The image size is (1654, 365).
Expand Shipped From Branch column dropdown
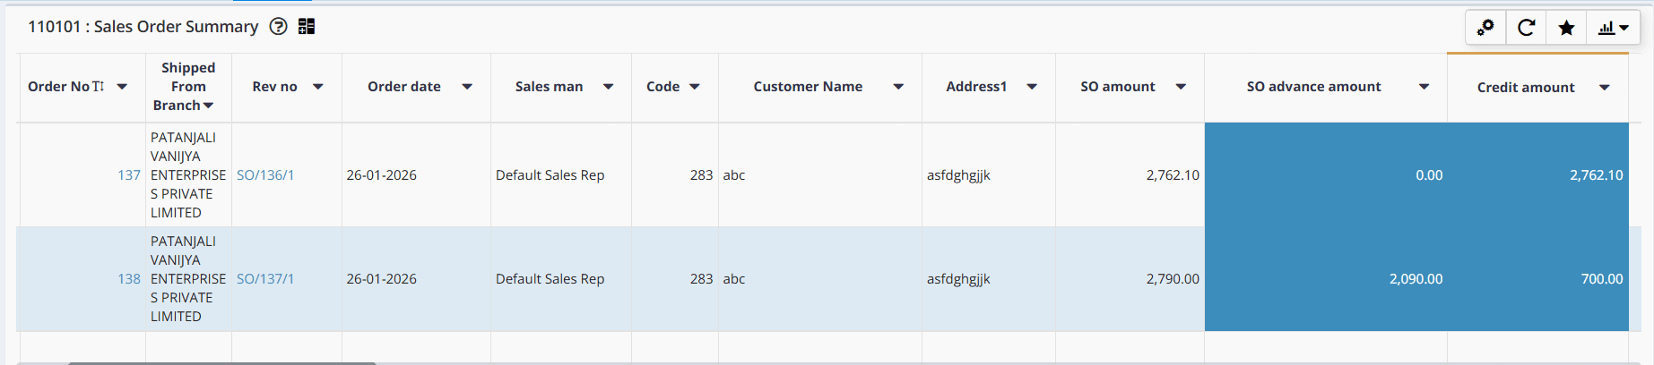pyautogui.click(x=208, y=106)
